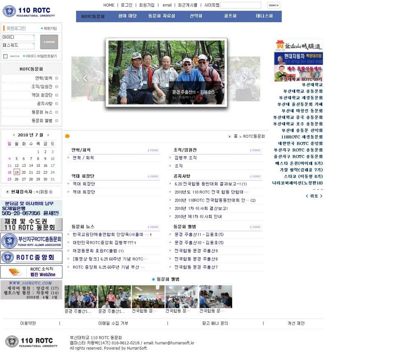411x355 pixels.
Task: Open the ROTC 소식지 웹진 WebZine banner
Action: [31, 272]
